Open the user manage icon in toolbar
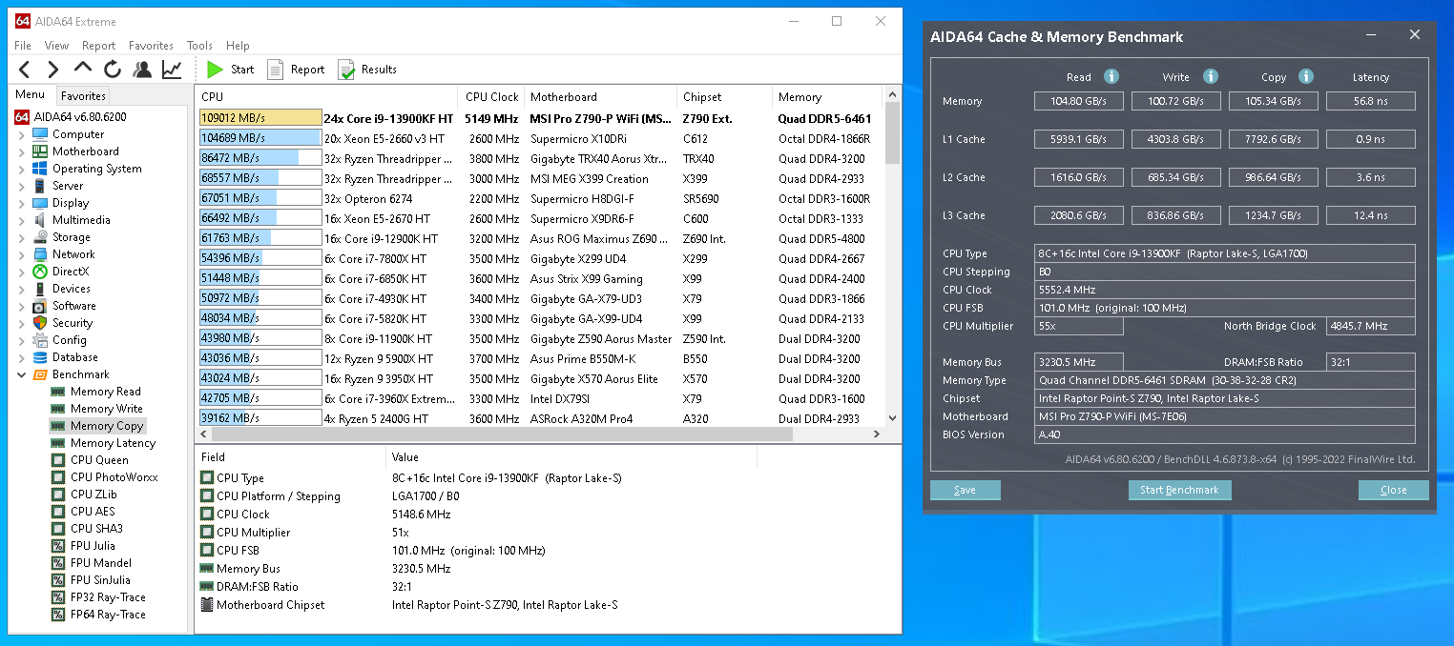Viewport: 1454px width, 646px height. [x=142, y=70]
